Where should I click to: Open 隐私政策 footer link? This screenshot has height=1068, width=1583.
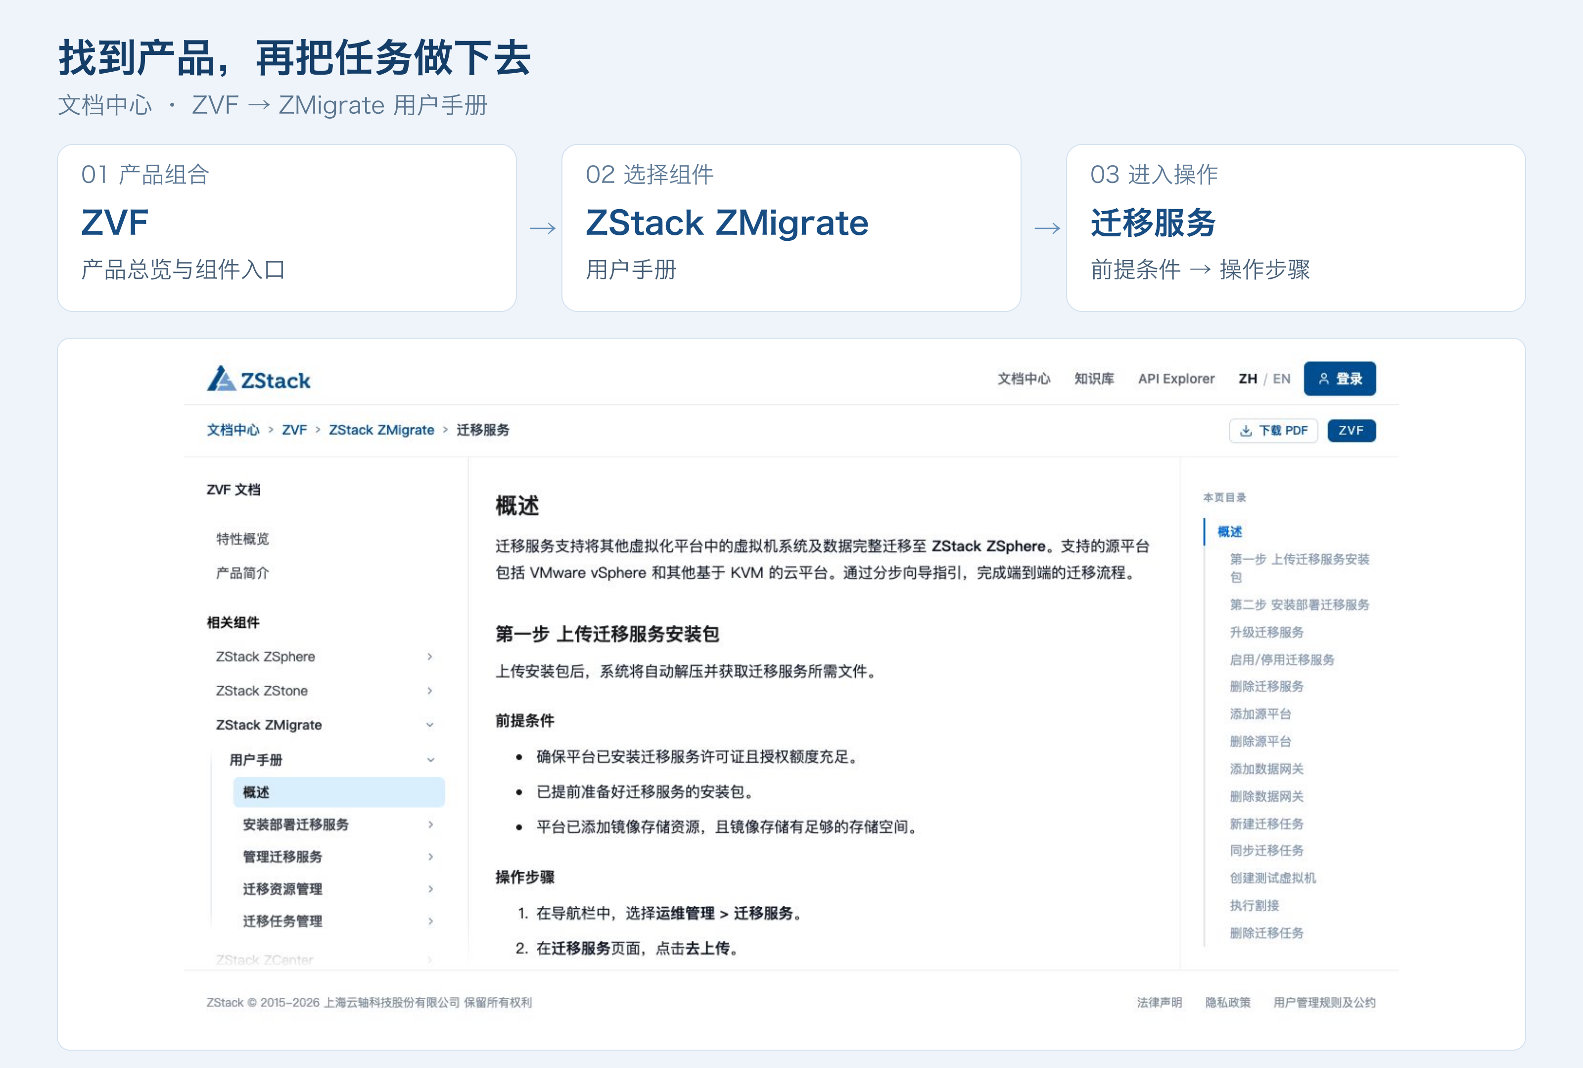[1227, 1002]
